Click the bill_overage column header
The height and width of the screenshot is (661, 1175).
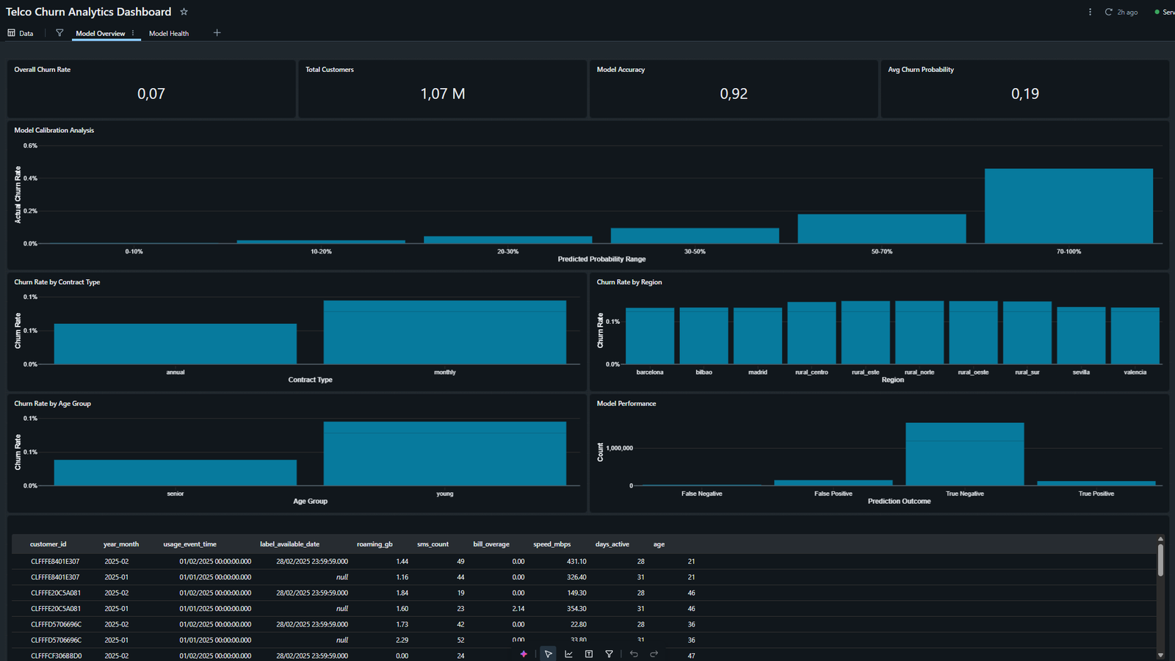491,544
